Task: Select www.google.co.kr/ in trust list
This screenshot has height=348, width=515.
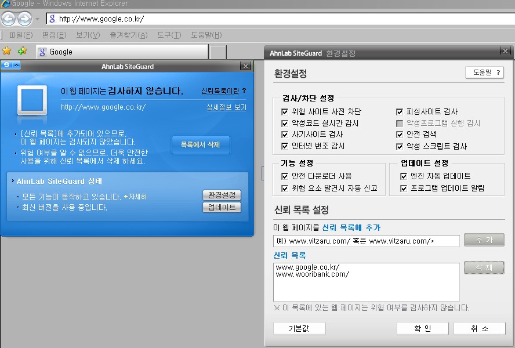Action: click(307, 267)
